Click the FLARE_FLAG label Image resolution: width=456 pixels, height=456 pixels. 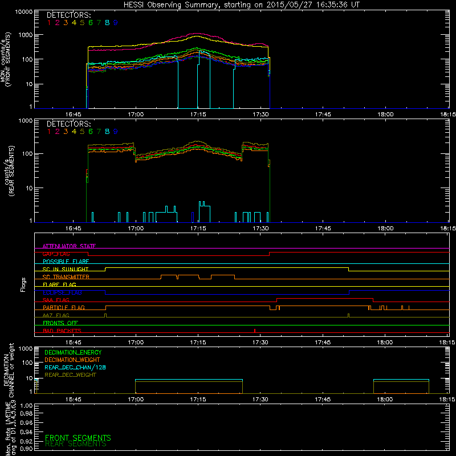point(59,284)
